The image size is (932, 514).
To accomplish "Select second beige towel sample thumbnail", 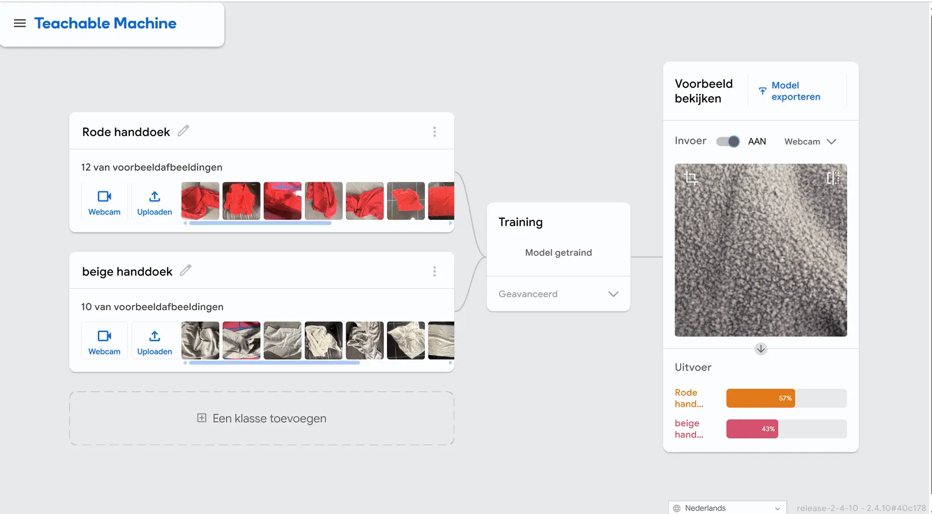I will point(241,340).
